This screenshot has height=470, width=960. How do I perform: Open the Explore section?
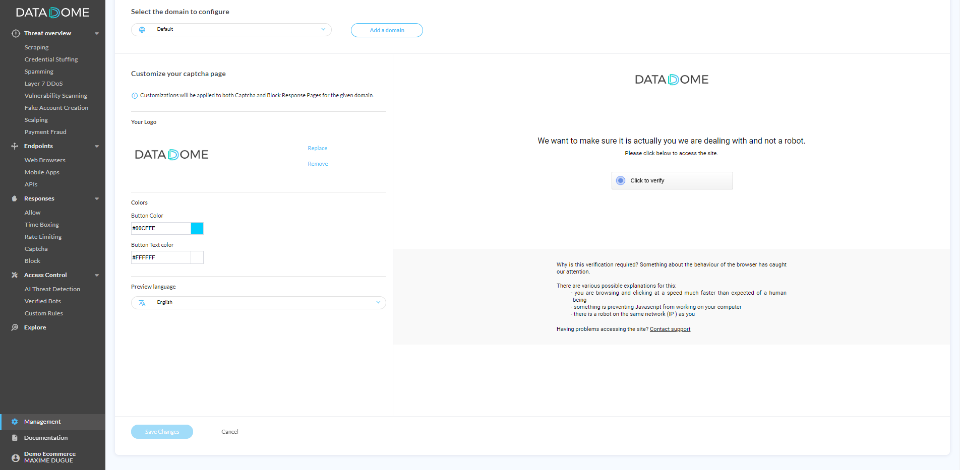(35, 327)
